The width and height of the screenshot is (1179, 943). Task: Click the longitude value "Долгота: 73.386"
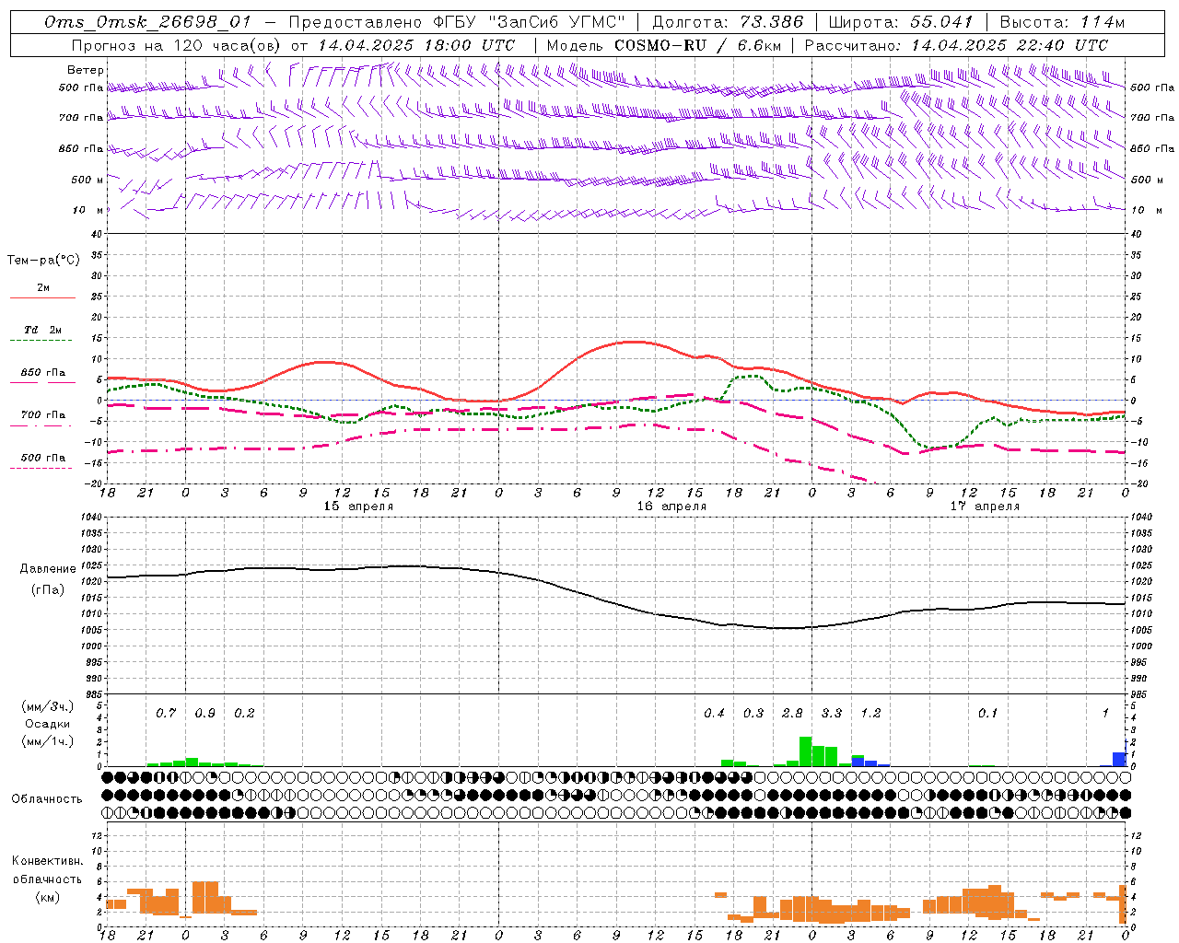pyautogui.click(x=728, y=22)
